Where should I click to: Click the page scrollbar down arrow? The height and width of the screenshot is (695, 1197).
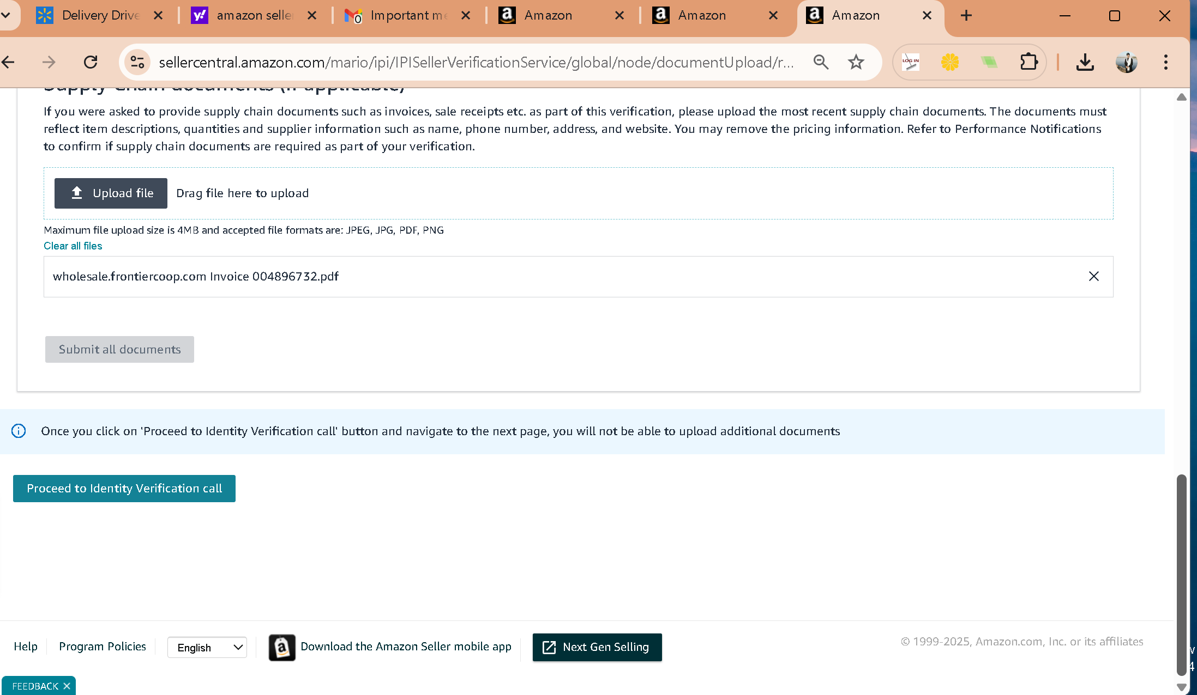(1182, 687)
